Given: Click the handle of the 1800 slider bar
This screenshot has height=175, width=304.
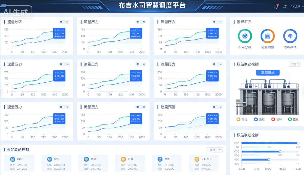Looking at the screenshot, I should pyautogui.click(x=298, y=143).
